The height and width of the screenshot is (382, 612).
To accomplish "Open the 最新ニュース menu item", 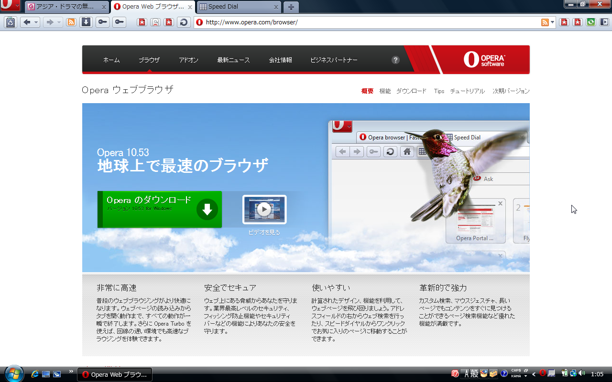I will click(x=233, y=60).
